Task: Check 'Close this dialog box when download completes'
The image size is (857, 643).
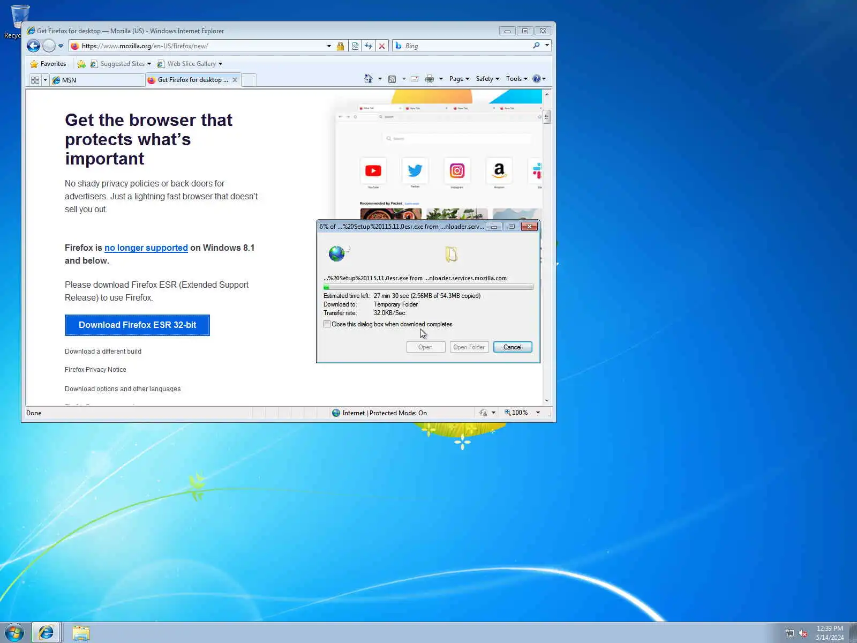Action: 327,324
